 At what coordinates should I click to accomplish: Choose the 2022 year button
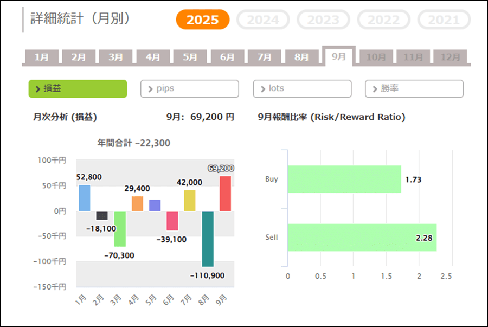click(x=383, y=20)
